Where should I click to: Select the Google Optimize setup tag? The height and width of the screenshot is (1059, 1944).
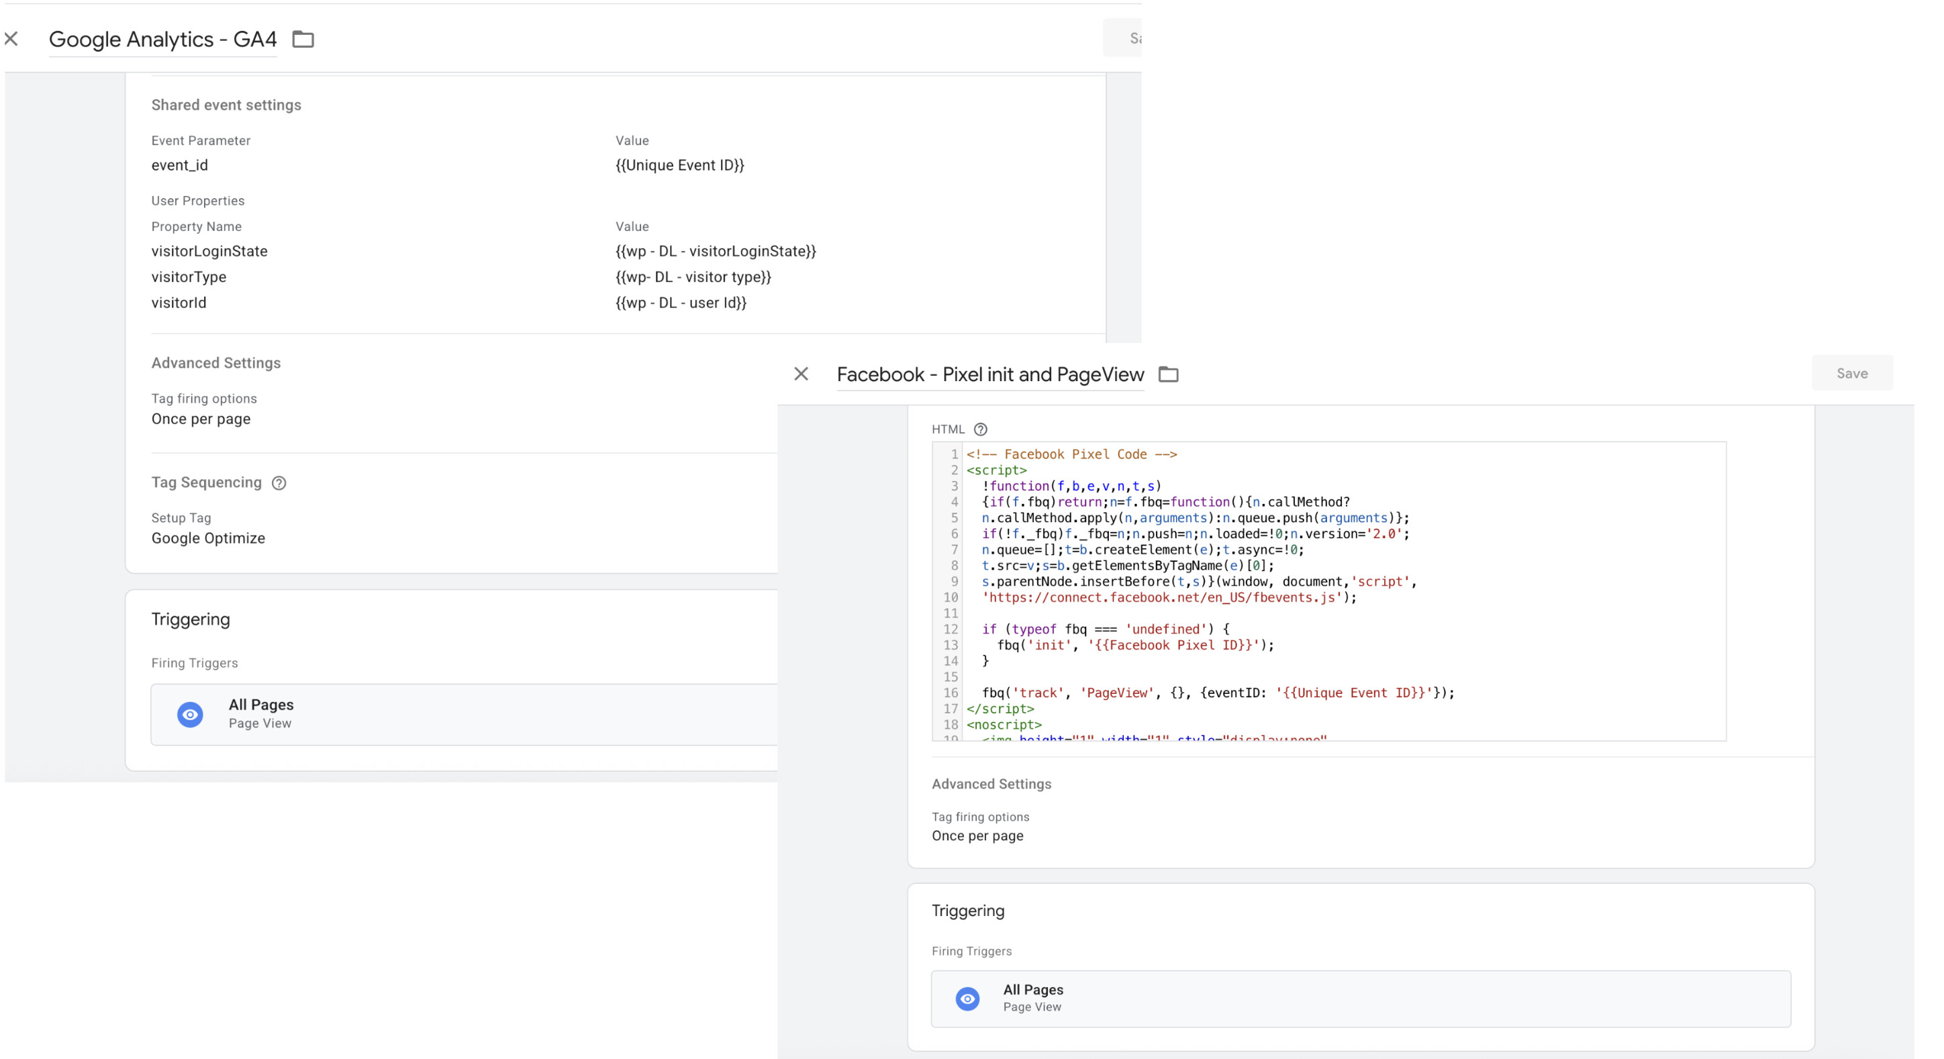tap(208, 538)
